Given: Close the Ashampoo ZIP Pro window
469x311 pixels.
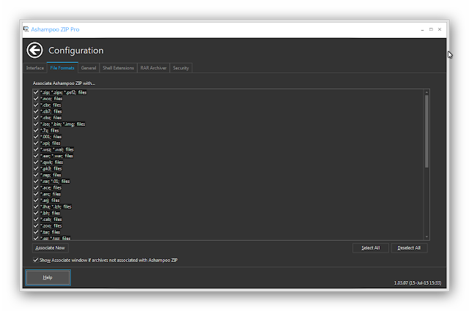Looking at the screenshot, I should tap(440, 29).
